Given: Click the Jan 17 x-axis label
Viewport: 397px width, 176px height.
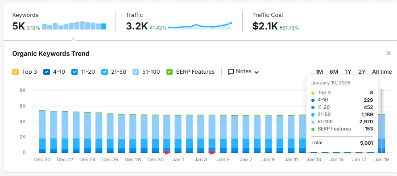Looking at the screenshot, I should tap(359, 160).
